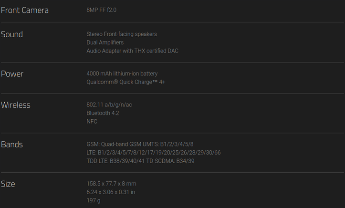Click Stereo Front-facing speakers line
This screenshot has height=208, width=345.
tap(122, 34)
